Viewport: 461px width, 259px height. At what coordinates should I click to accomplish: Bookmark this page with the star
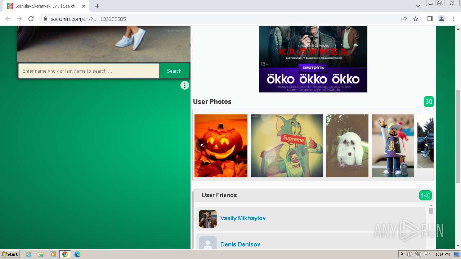[x=416, y=19]
